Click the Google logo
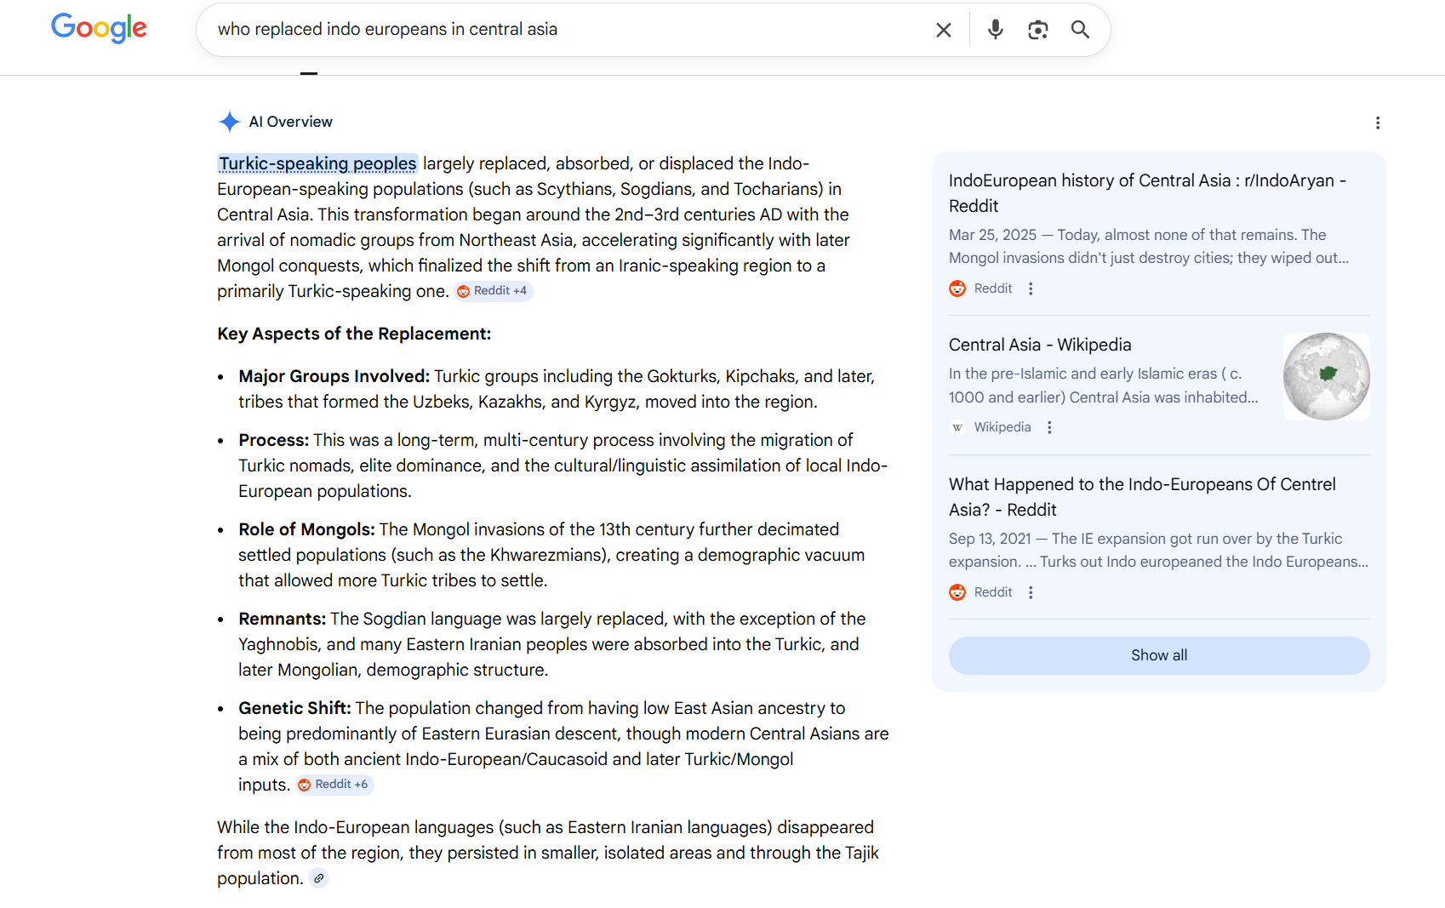This screenshot has width=1445, height=908. click(x=99, y=28)
